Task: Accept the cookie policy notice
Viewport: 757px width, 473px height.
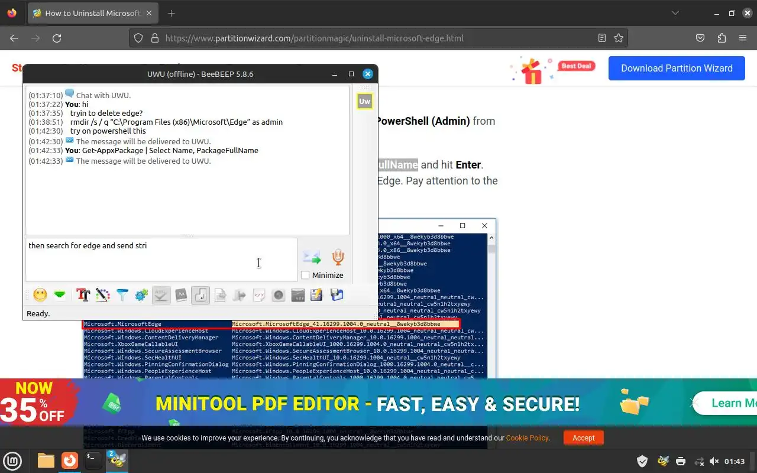Action: click(x=583, y=438)
